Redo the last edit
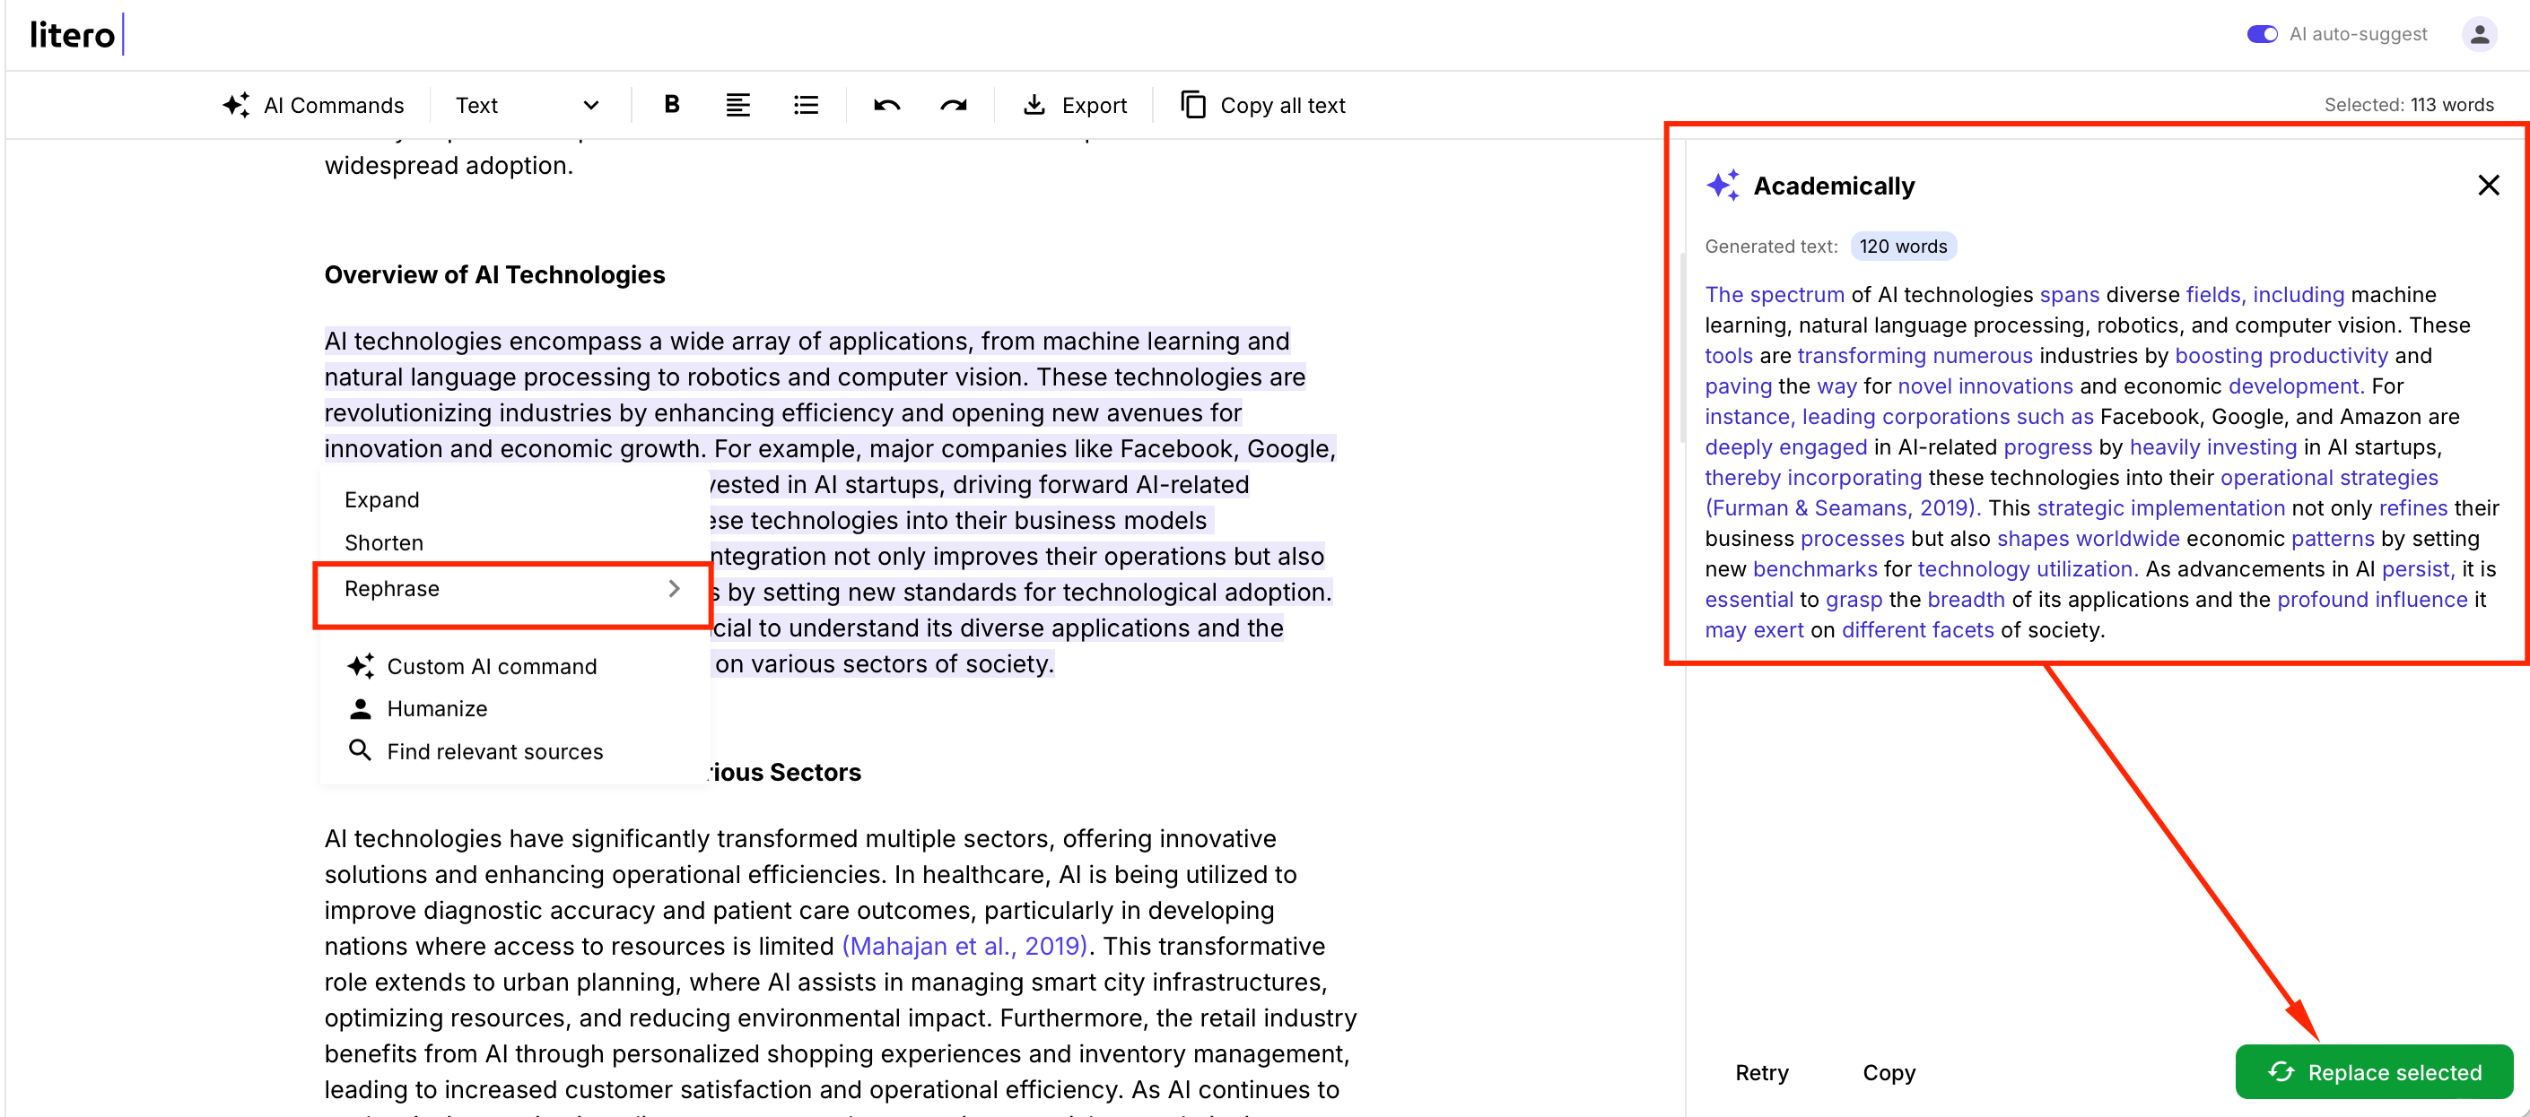Image resolution: width=2530 pixels, height=1117 pixels. [x=952, y=104]
